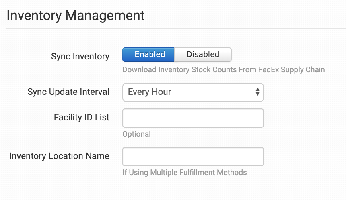Click the word "Download" in the sync help text
Image resolution: width=346 pixels, height=200 pixels.
coord(139,69)
